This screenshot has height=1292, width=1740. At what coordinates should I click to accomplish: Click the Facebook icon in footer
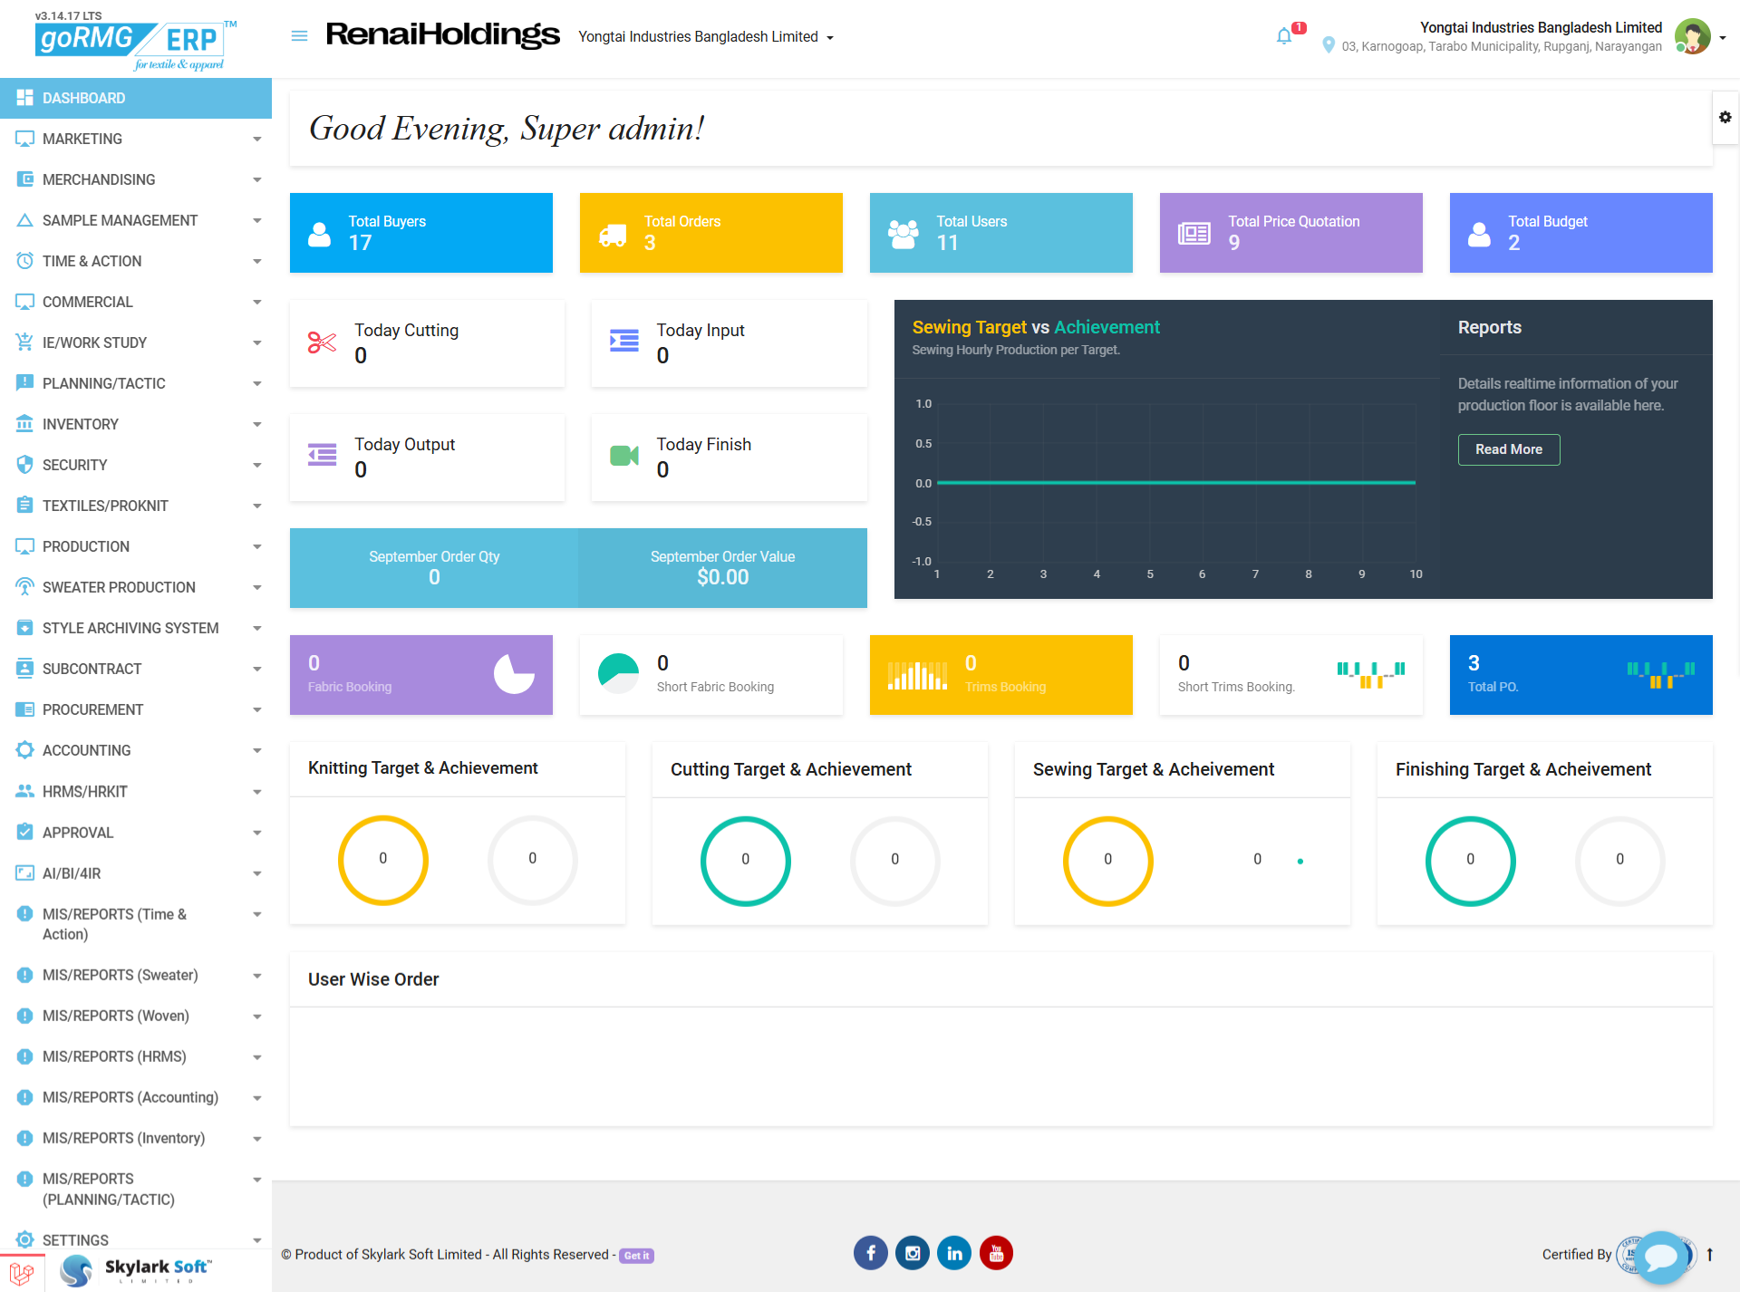[870, 1253]
